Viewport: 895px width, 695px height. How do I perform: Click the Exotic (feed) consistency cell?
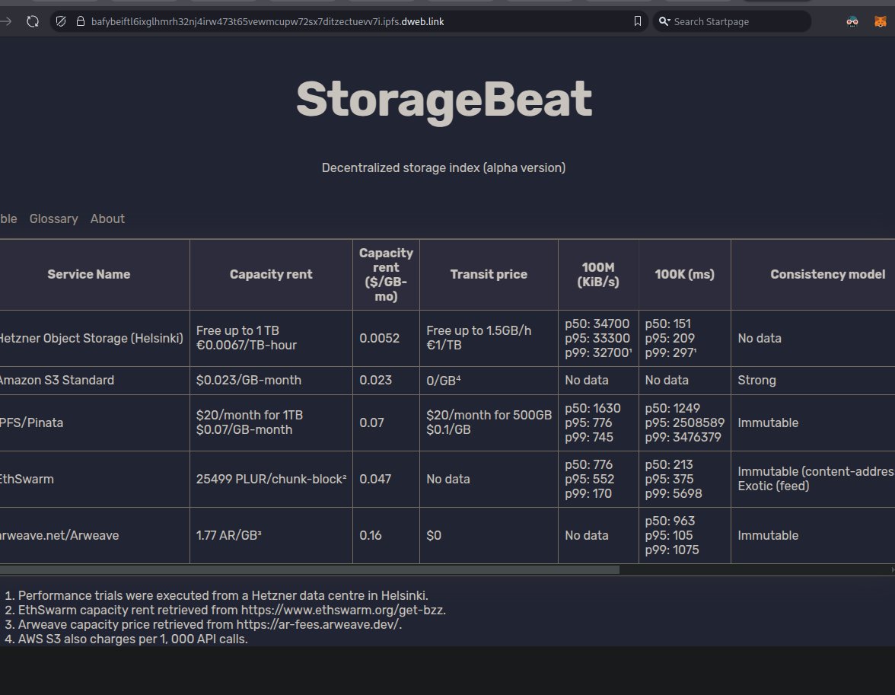813,479
